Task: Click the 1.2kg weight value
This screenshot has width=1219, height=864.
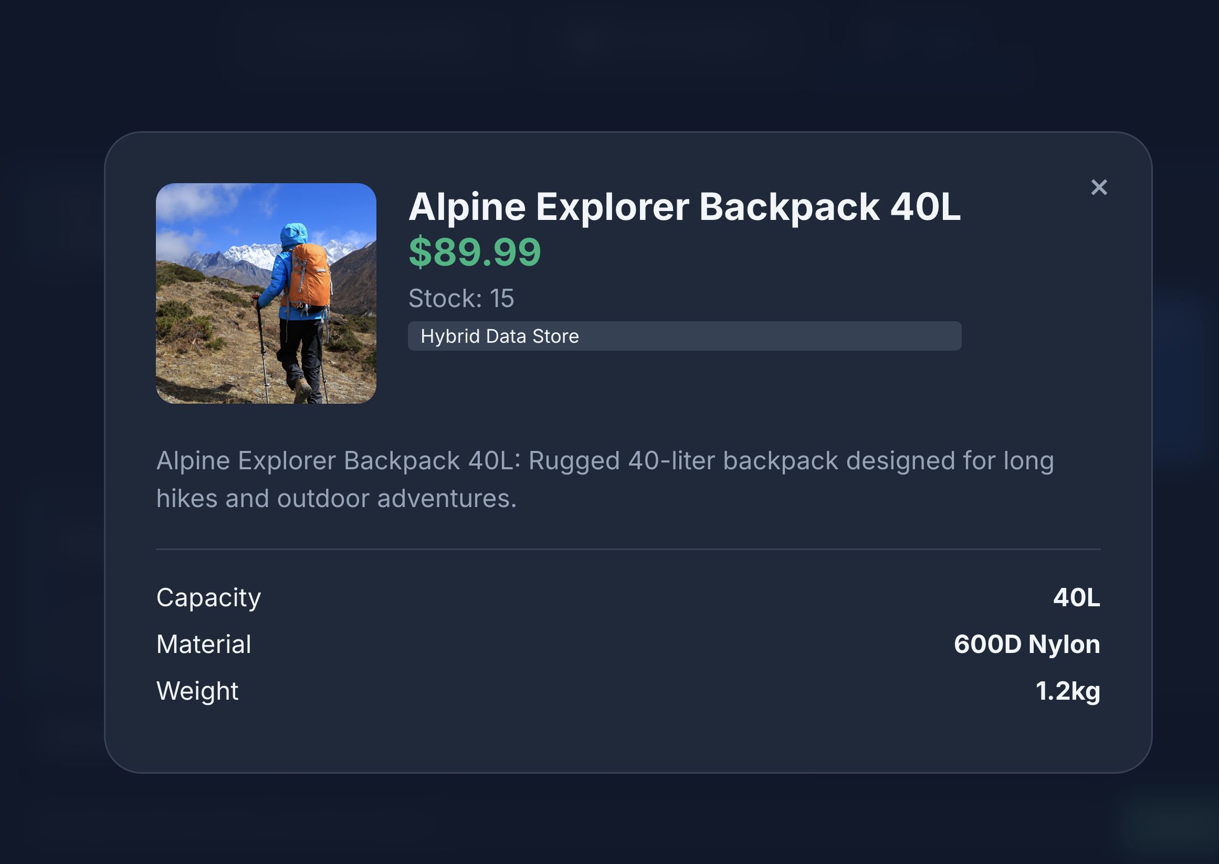Action: (1067, 691)
